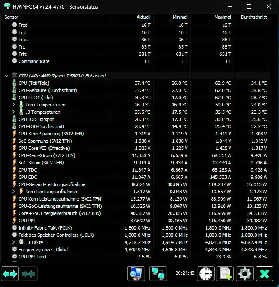Click the thermometer icon of CPU-IOD-Durchschnitt
Viewport: 279px width, 287px height.
tap(14, 126)
